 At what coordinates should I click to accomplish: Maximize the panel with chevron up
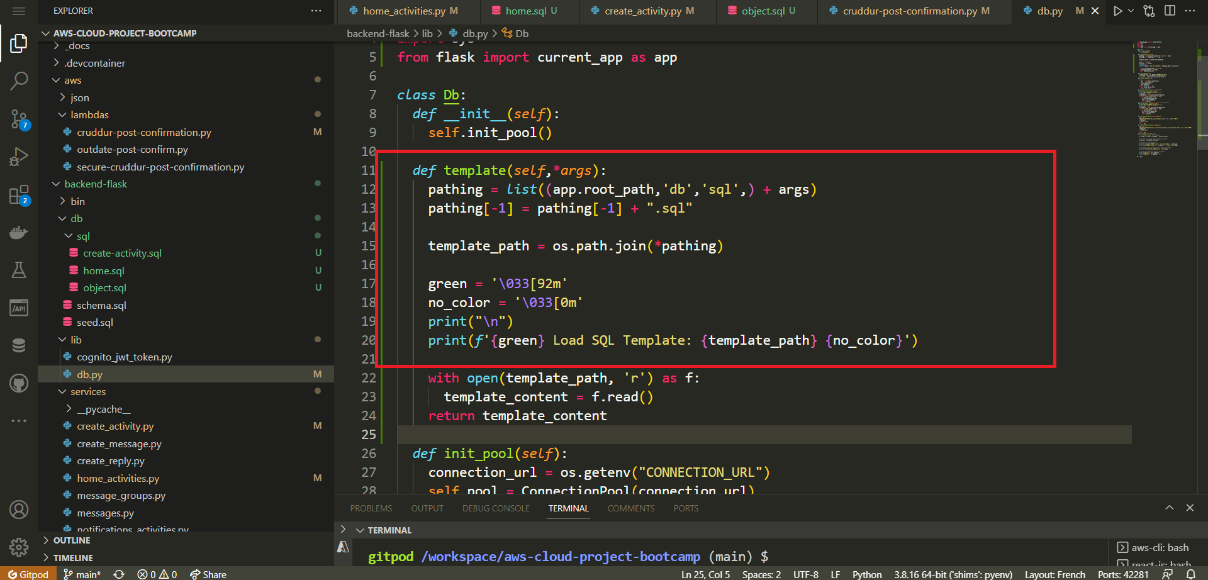1169,508
